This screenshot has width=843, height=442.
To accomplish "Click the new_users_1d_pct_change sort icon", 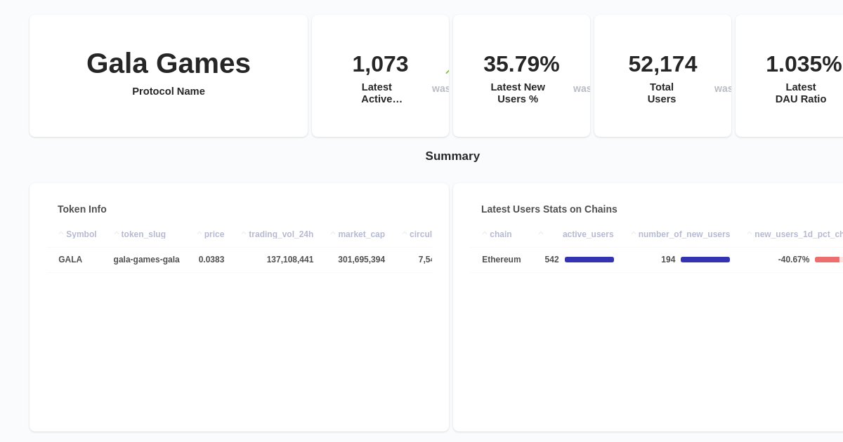I will coord(749,234).
